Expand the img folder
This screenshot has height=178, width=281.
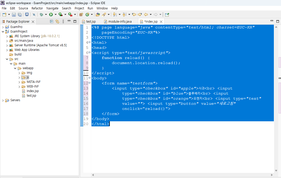click(x=19, y=73)
